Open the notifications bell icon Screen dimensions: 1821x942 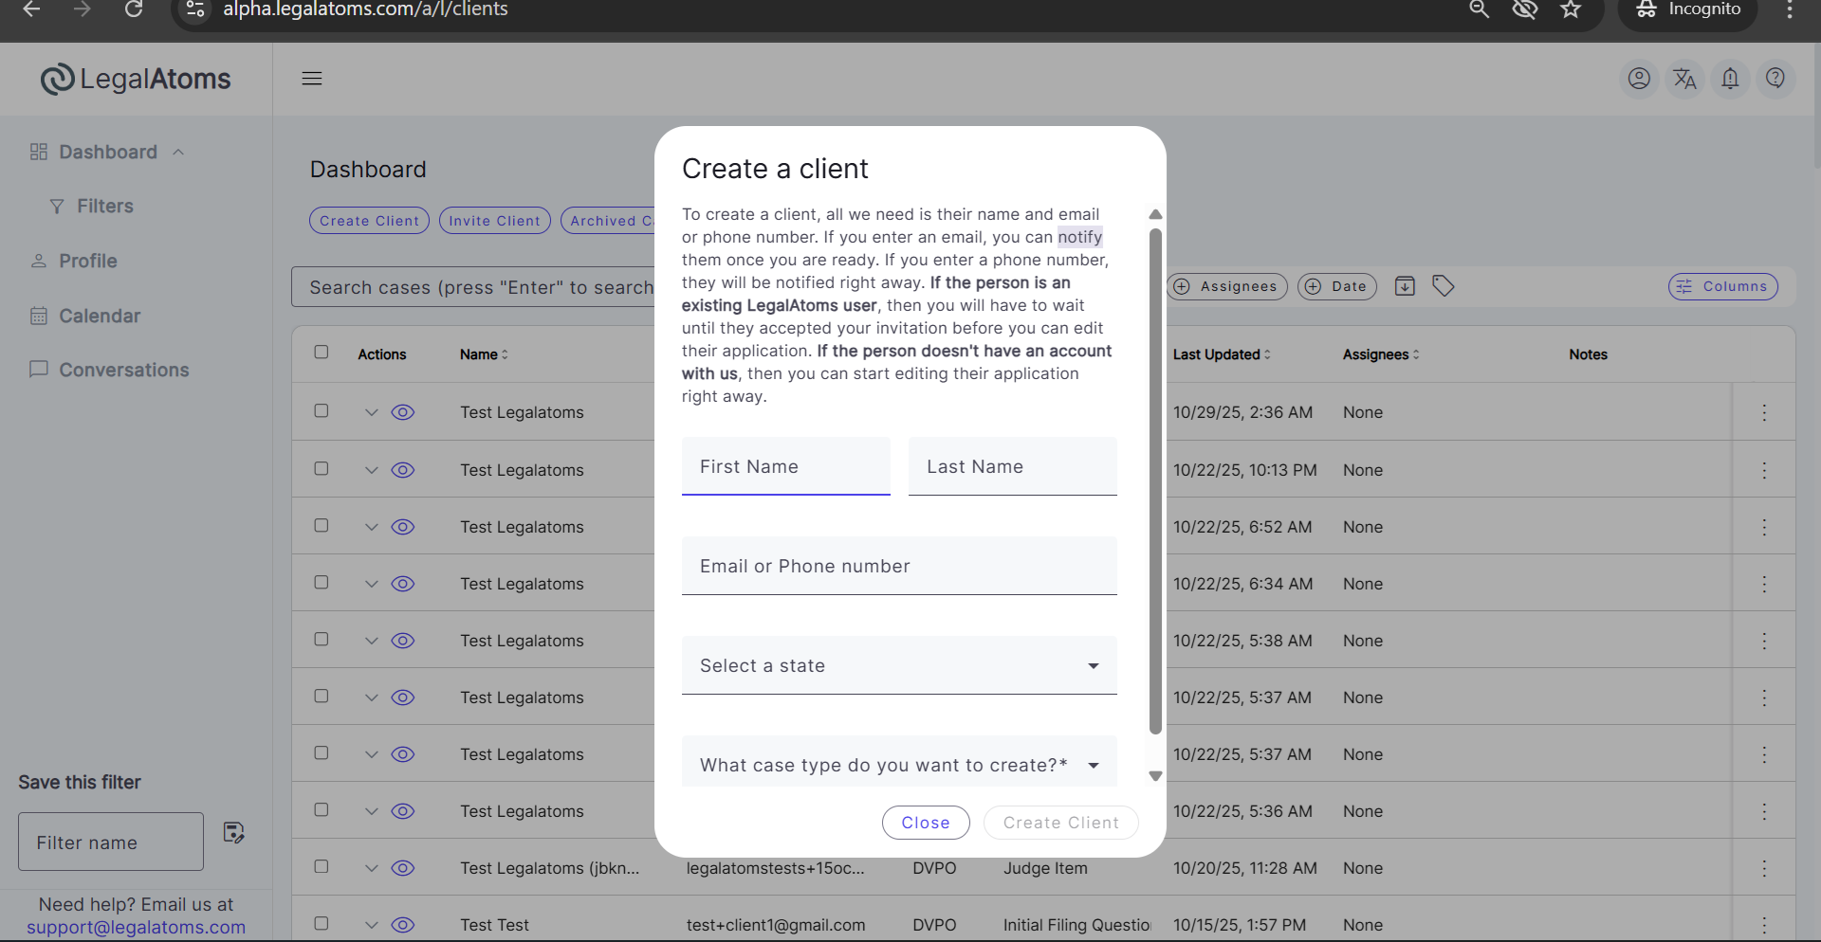pos(1730,79)
